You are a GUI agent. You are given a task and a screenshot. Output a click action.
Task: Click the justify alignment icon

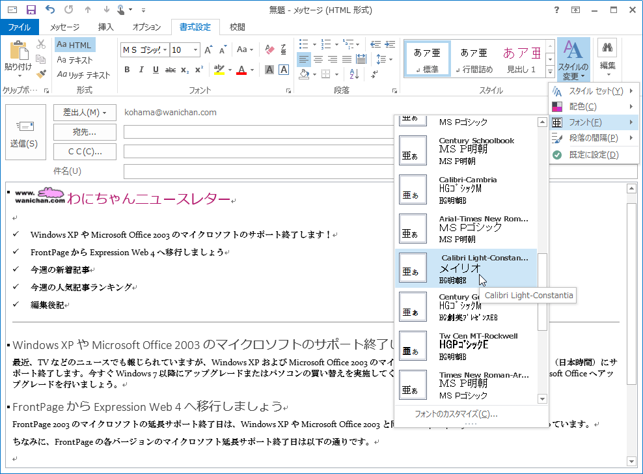347,59
